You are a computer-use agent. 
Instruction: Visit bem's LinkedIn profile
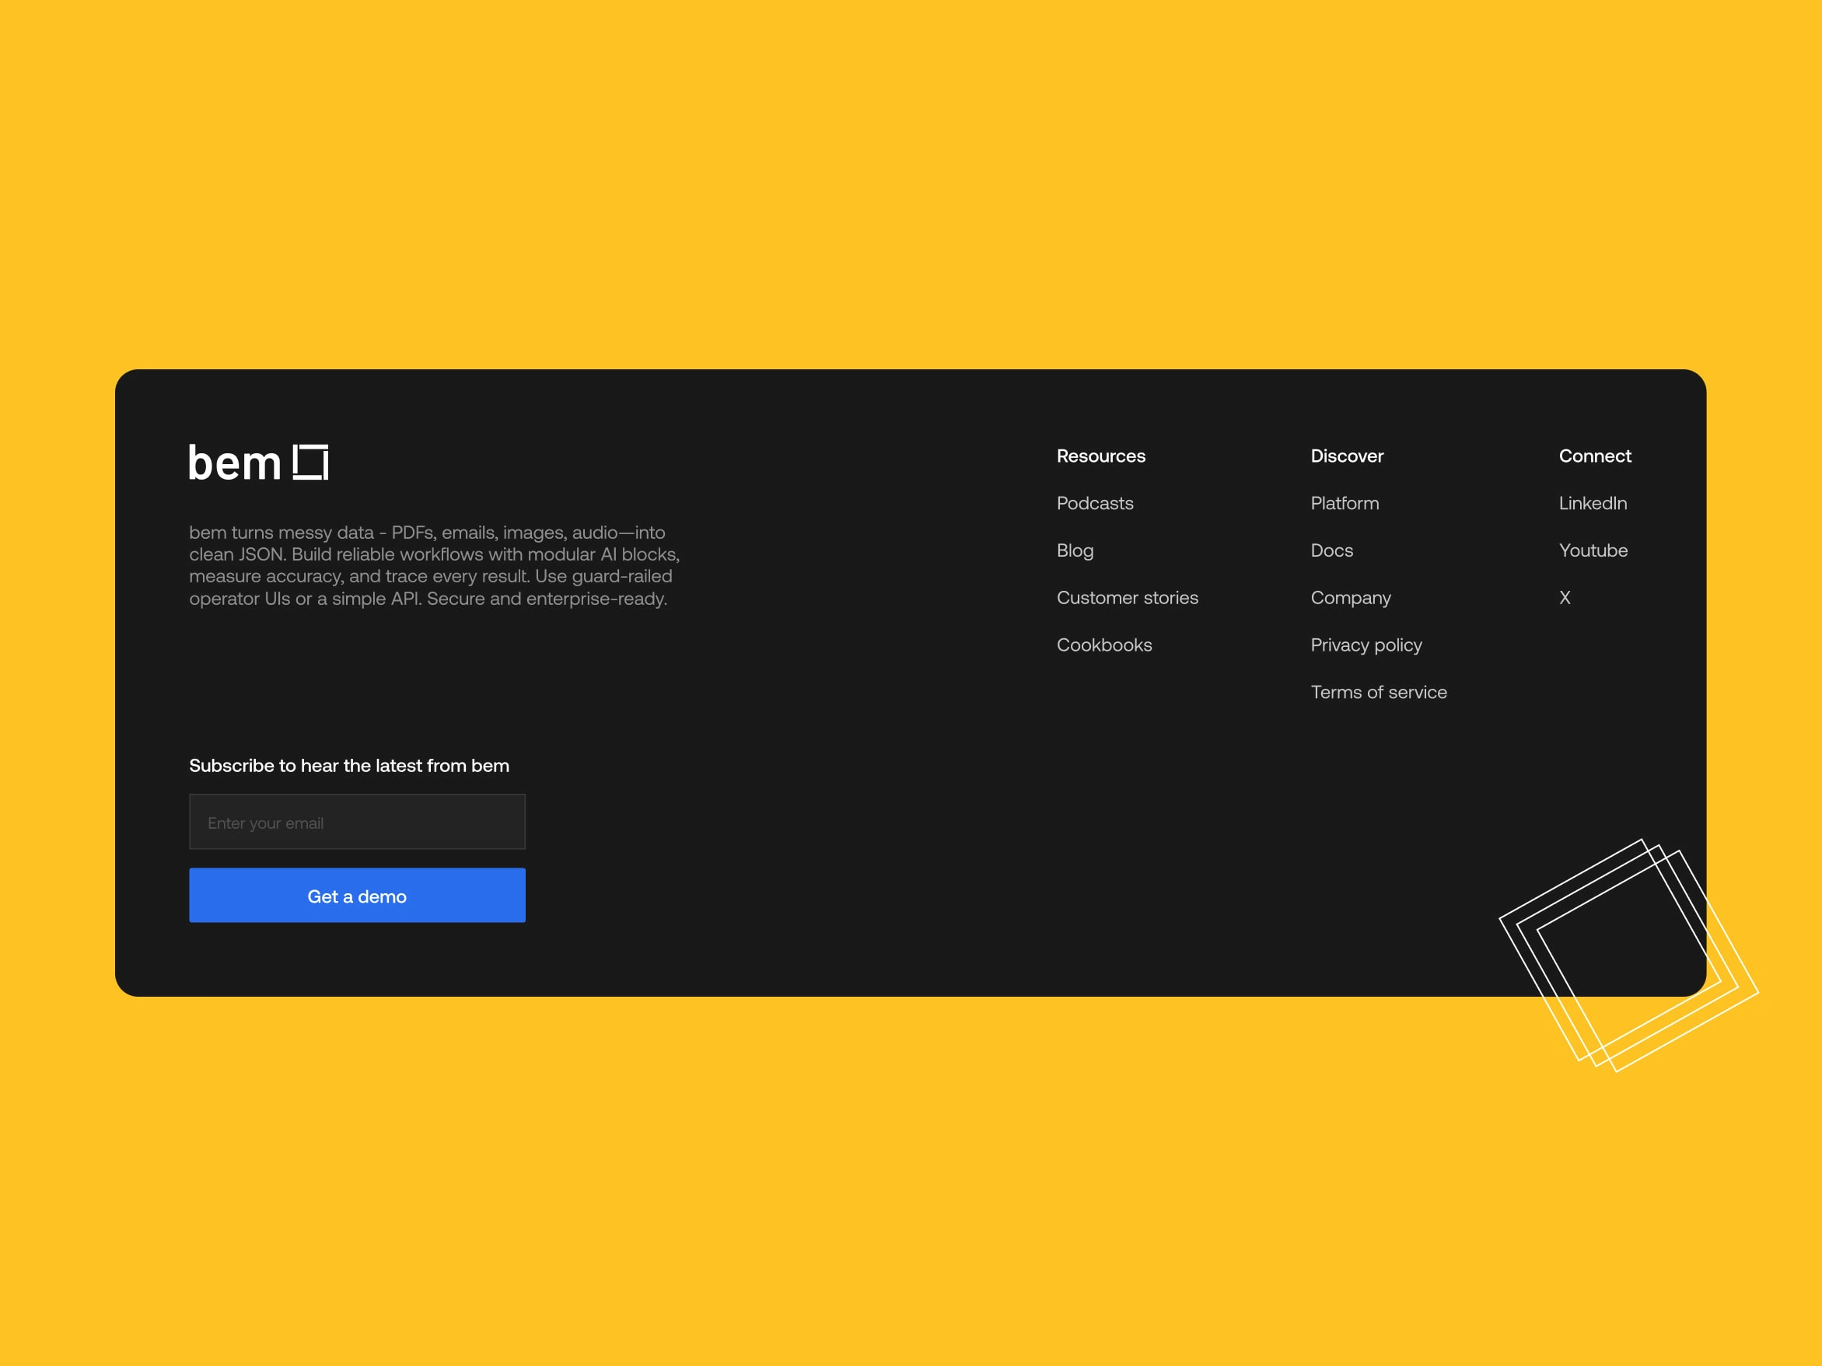(x=1592, y=503)
